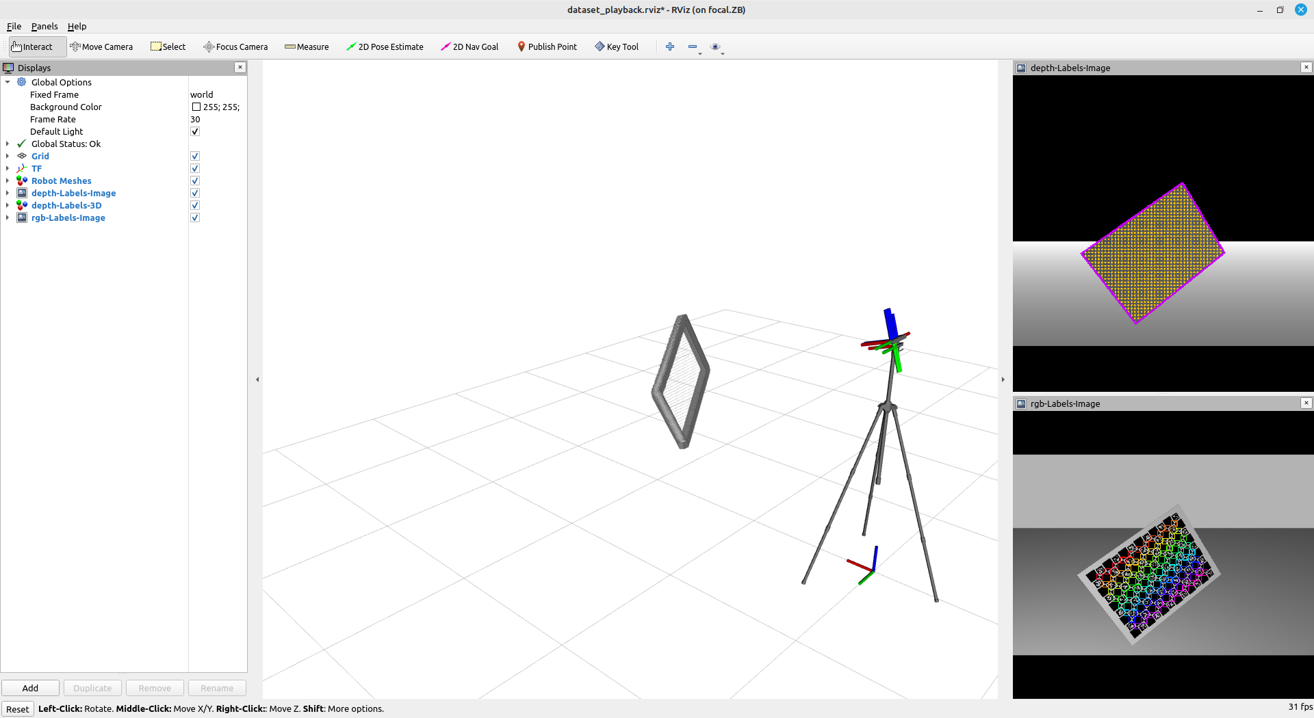This screenshot has height=718, width=1314.
Task: Open the Panels menu
Action: [x=44, y=26]
